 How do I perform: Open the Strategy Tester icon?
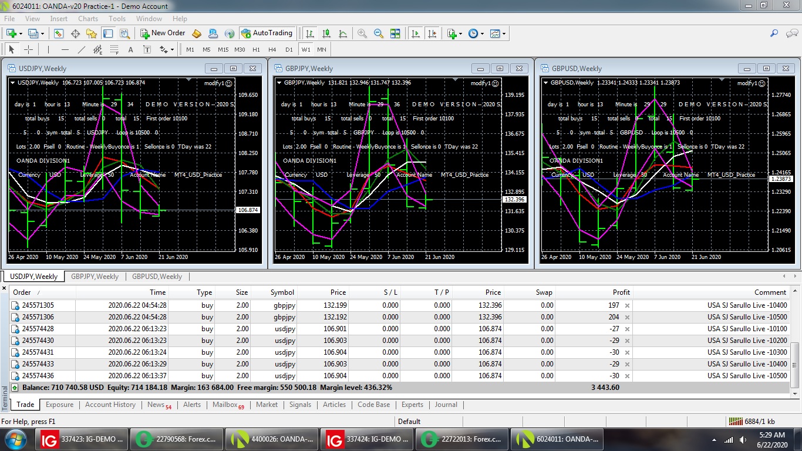(124, 33)
